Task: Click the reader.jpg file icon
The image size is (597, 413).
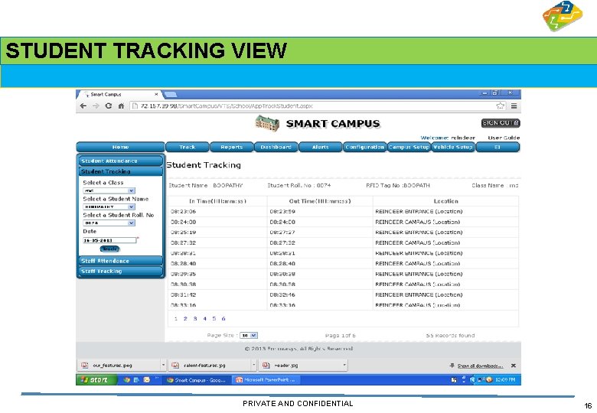Action: pyautogui.click(x=266, y=366)
